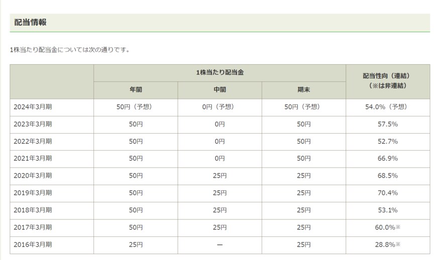
Task: Select the 54.0%（予想） payout ratio cell
Action: (x=387, y=107)
